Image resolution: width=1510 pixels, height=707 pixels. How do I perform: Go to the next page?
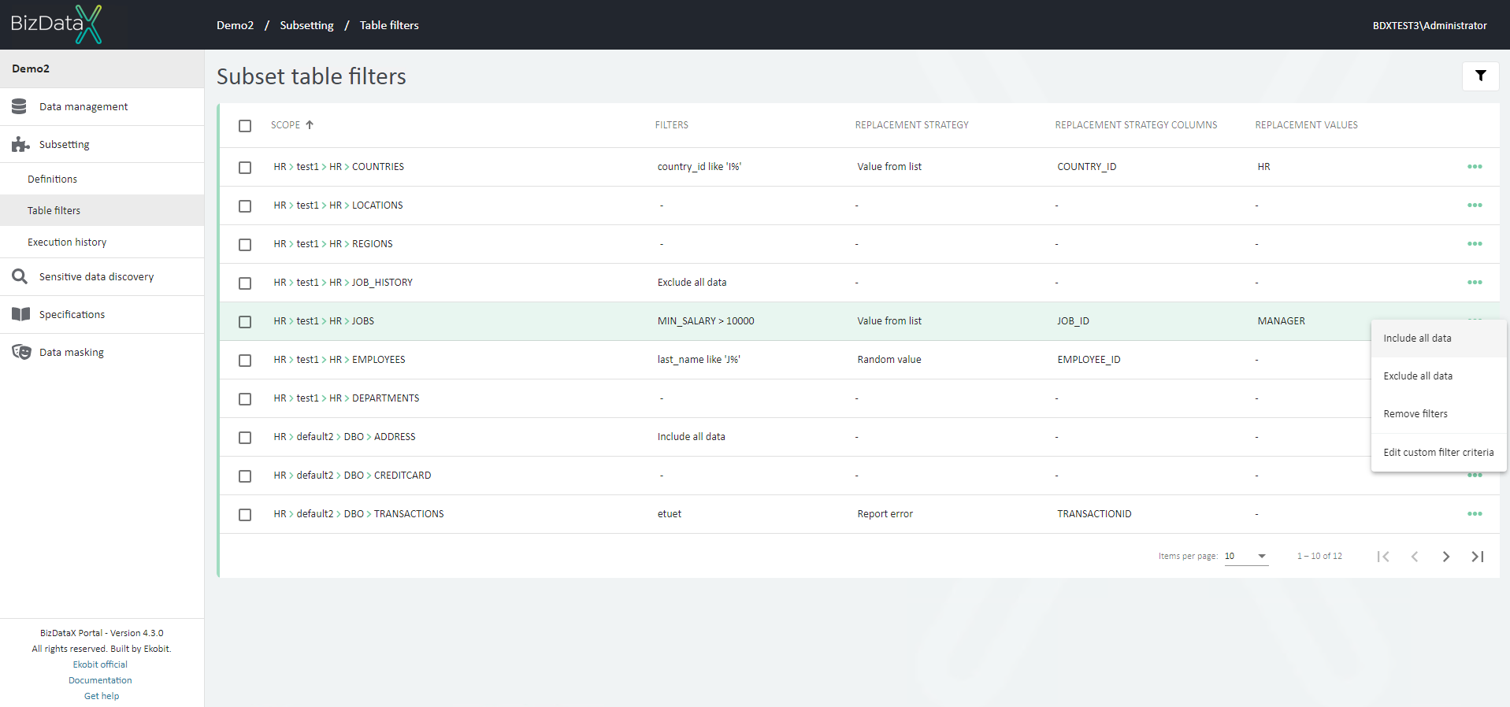click(1446, 557)
